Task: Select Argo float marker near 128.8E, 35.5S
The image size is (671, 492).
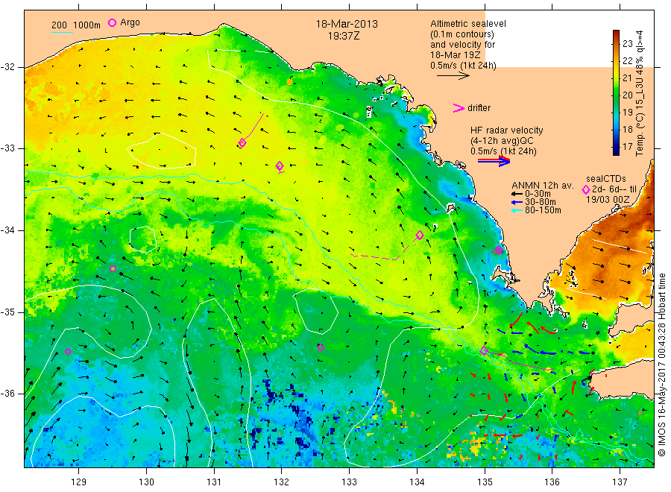Action: [x=68, y=351]
